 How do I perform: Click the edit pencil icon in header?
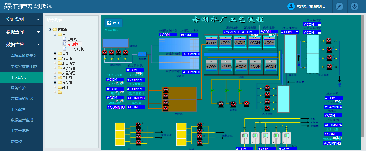(339, 6)
